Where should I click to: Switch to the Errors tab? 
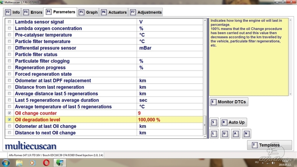coord(33,12)
